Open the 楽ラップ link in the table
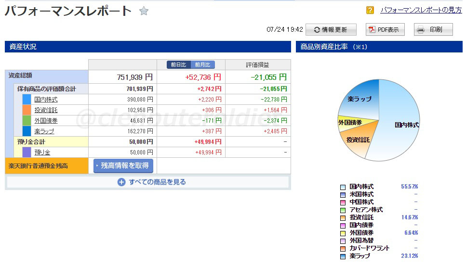The height and width of the screenshot is (267, 466). click(x=44, y=131)
